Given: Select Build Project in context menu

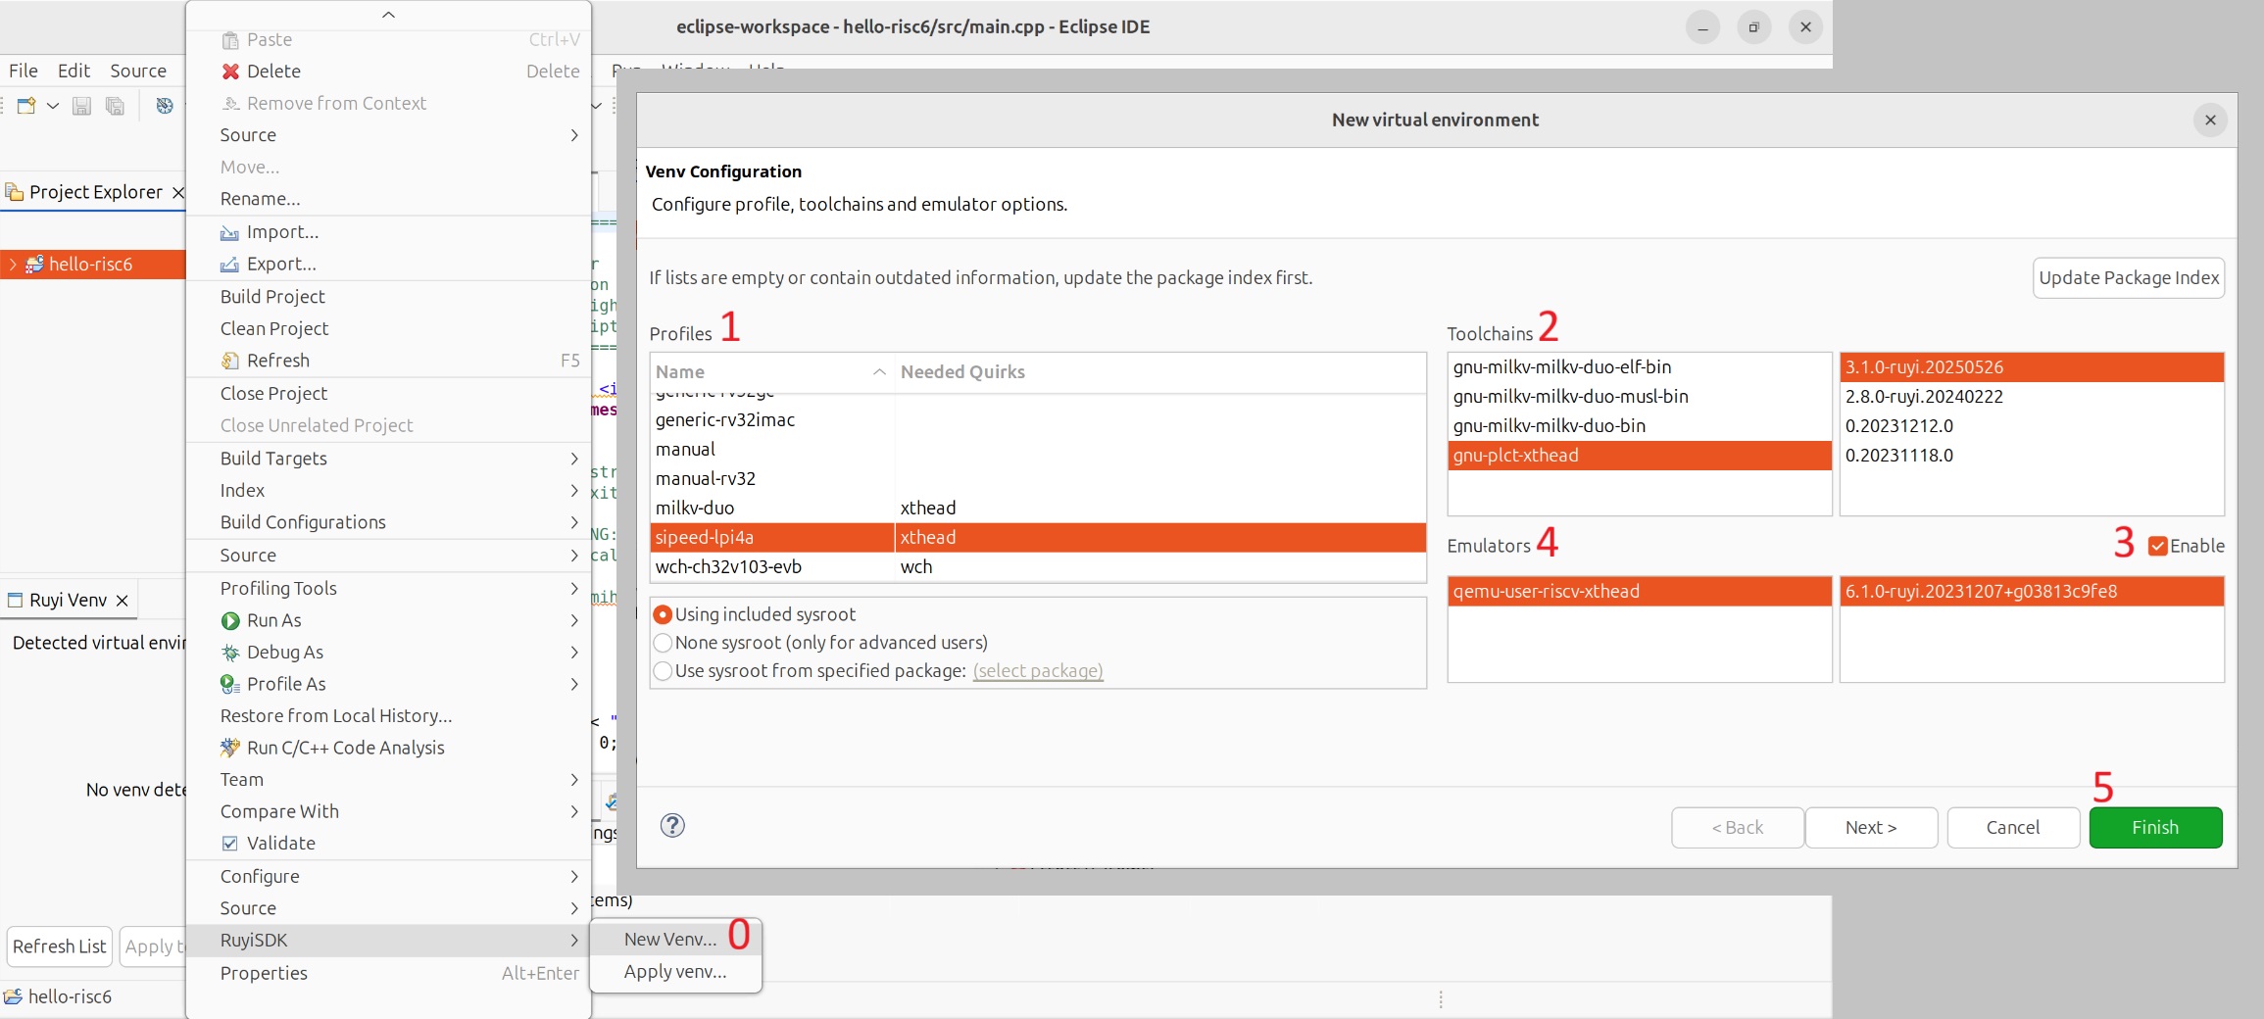Looking at the screenshot, I should 388,297.
